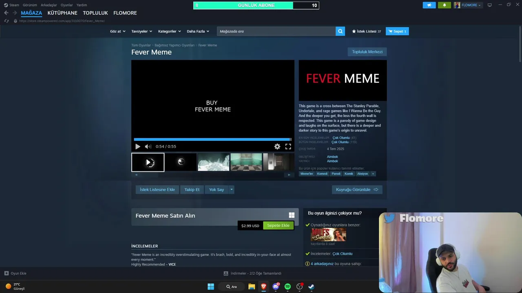Open the announcements megaphone icon
Screen dimensions: 522x293
pyautogui.click(x=429, y=5)
